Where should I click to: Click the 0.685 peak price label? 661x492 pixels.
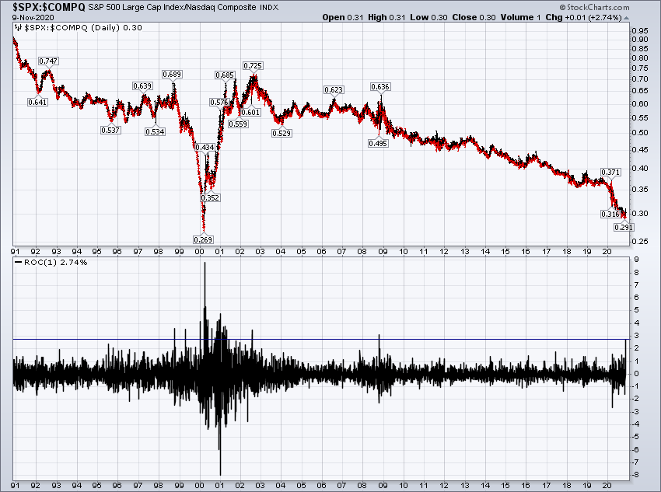[225, 75]
